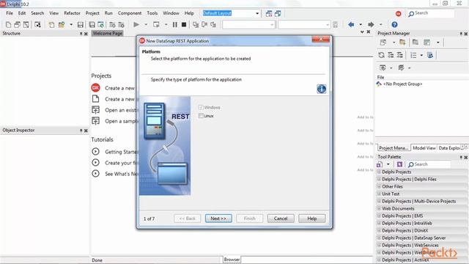
Task: Click the Next >> button
Action: click(218, 219)
